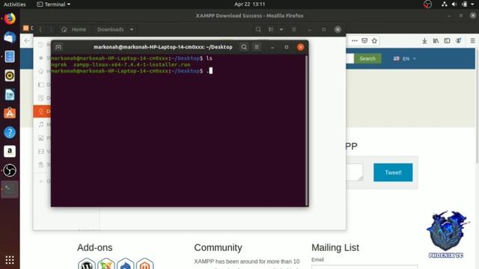Open Rhythmbox music player in dock

[10, 75]
